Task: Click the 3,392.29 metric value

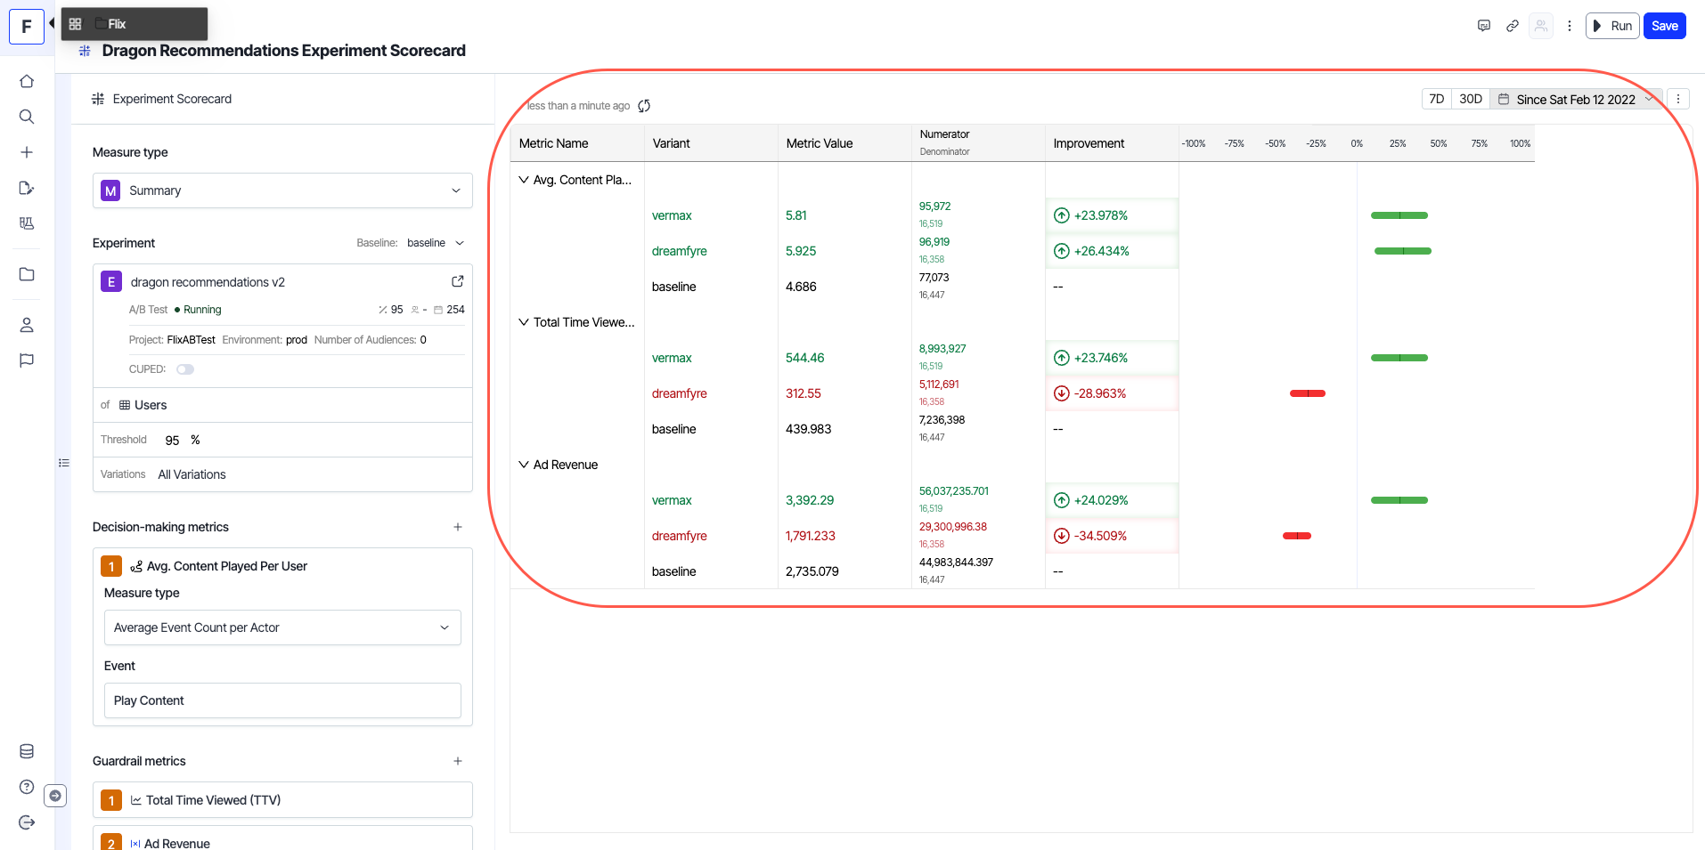Action: 810,500
